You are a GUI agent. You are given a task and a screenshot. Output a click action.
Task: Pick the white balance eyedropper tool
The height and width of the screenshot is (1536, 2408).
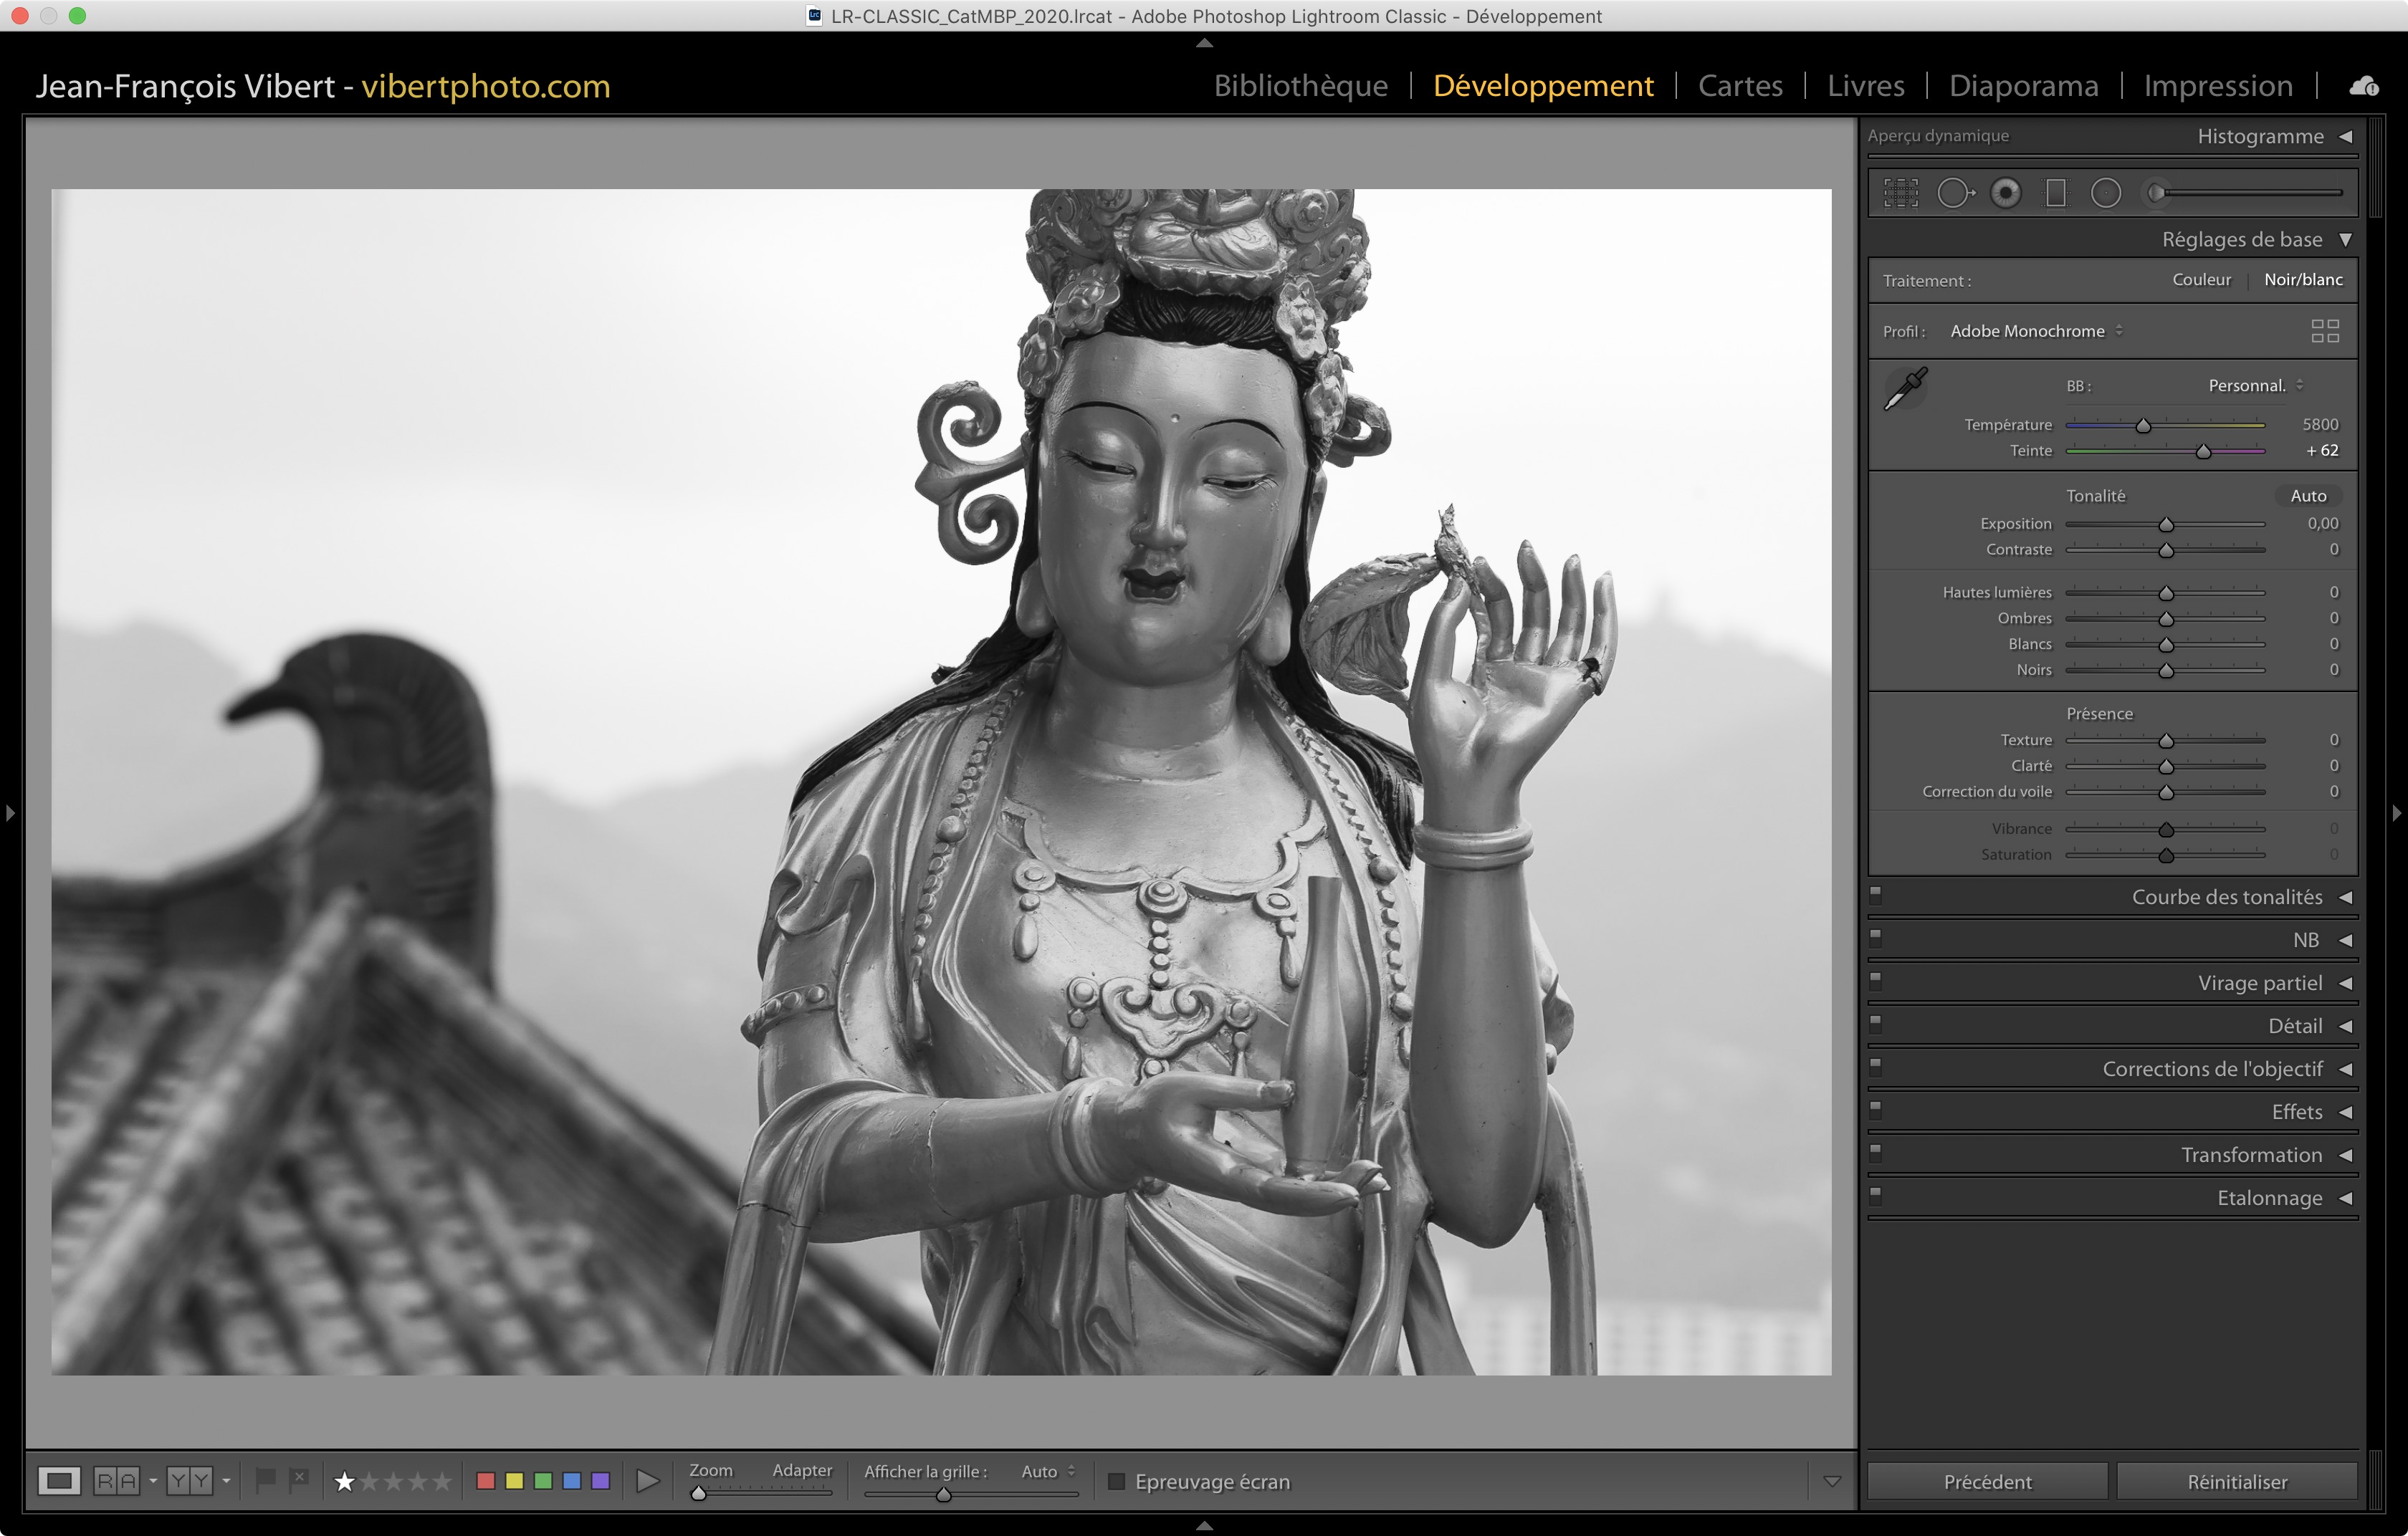coord(1906,389)
